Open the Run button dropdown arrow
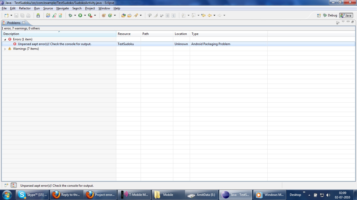Image resolution: width=357 pixels, height=200 pixels. tap(85, 15)
